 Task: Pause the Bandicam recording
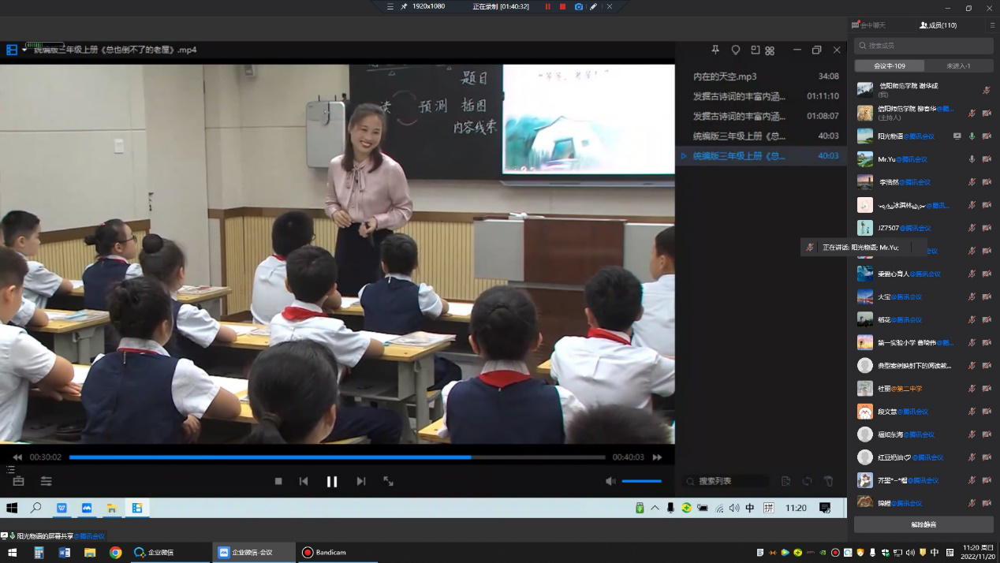[547, 6]
